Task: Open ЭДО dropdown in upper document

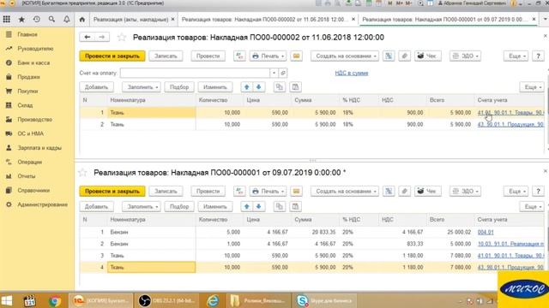Action: pyautogui.click(x=465, y=56)
